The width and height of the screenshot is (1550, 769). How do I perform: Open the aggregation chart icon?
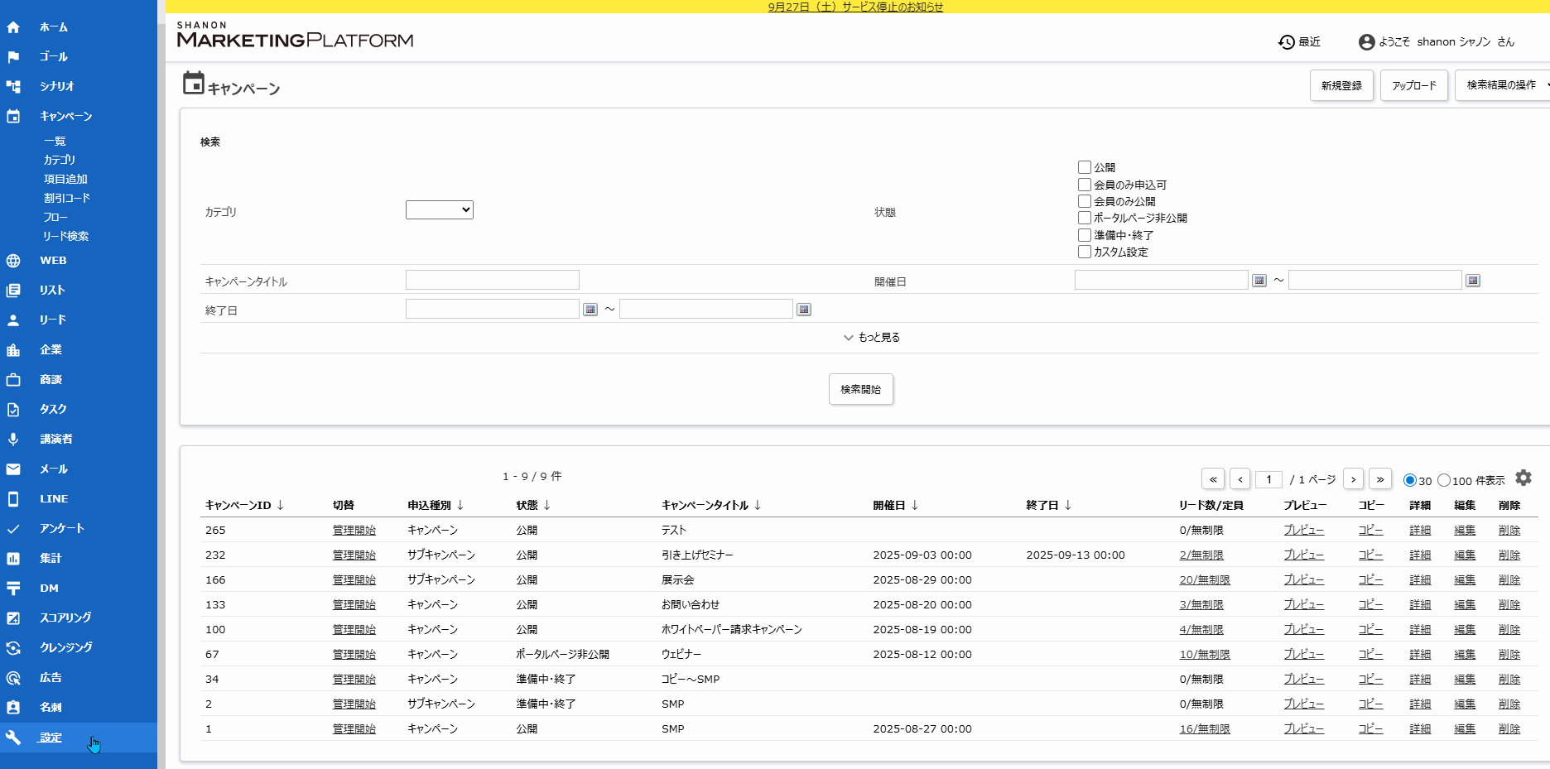[x=13, y=559]
